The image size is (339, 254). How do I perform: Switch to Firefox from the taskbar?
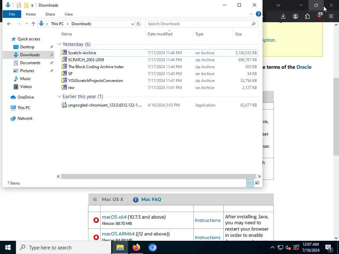coord(136,247)
